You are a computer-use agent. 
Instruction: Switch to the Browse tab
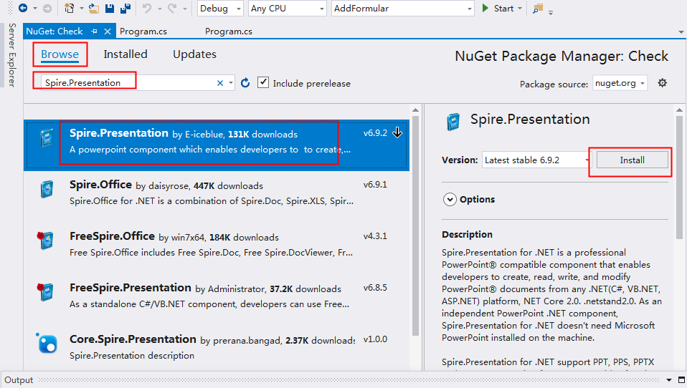tap(60, 54)
